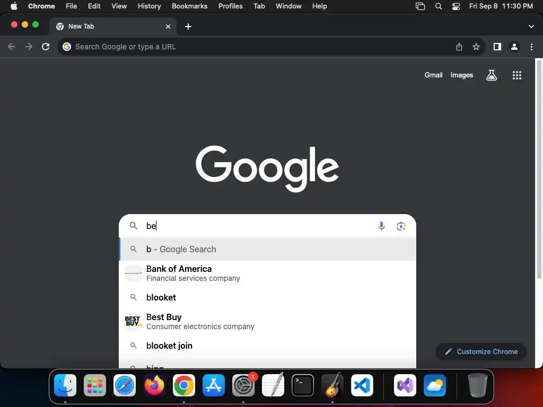
Task: Open the Chrome application menu
Action: point(41,6)
